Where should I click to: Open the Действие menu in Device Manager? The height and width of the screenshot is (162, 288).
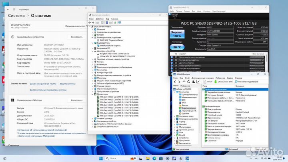(x=99, y=18)
